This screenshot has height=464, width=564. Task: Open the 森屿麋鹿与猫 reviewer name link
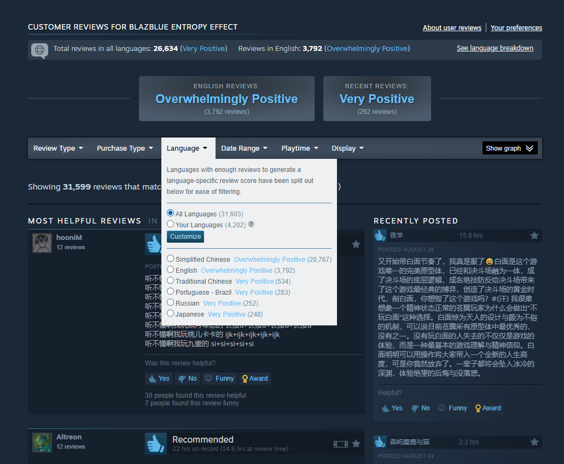[x=409, y=442]
